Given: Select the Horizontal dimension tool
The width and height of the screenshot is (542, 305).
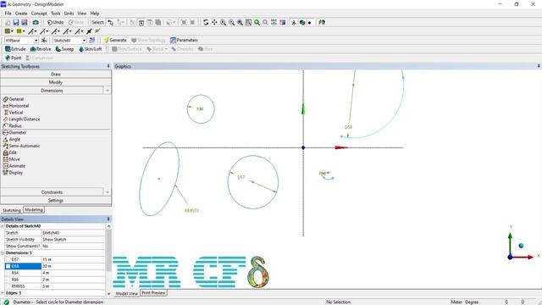Looking at the screenshot, I should click(16, 106).
